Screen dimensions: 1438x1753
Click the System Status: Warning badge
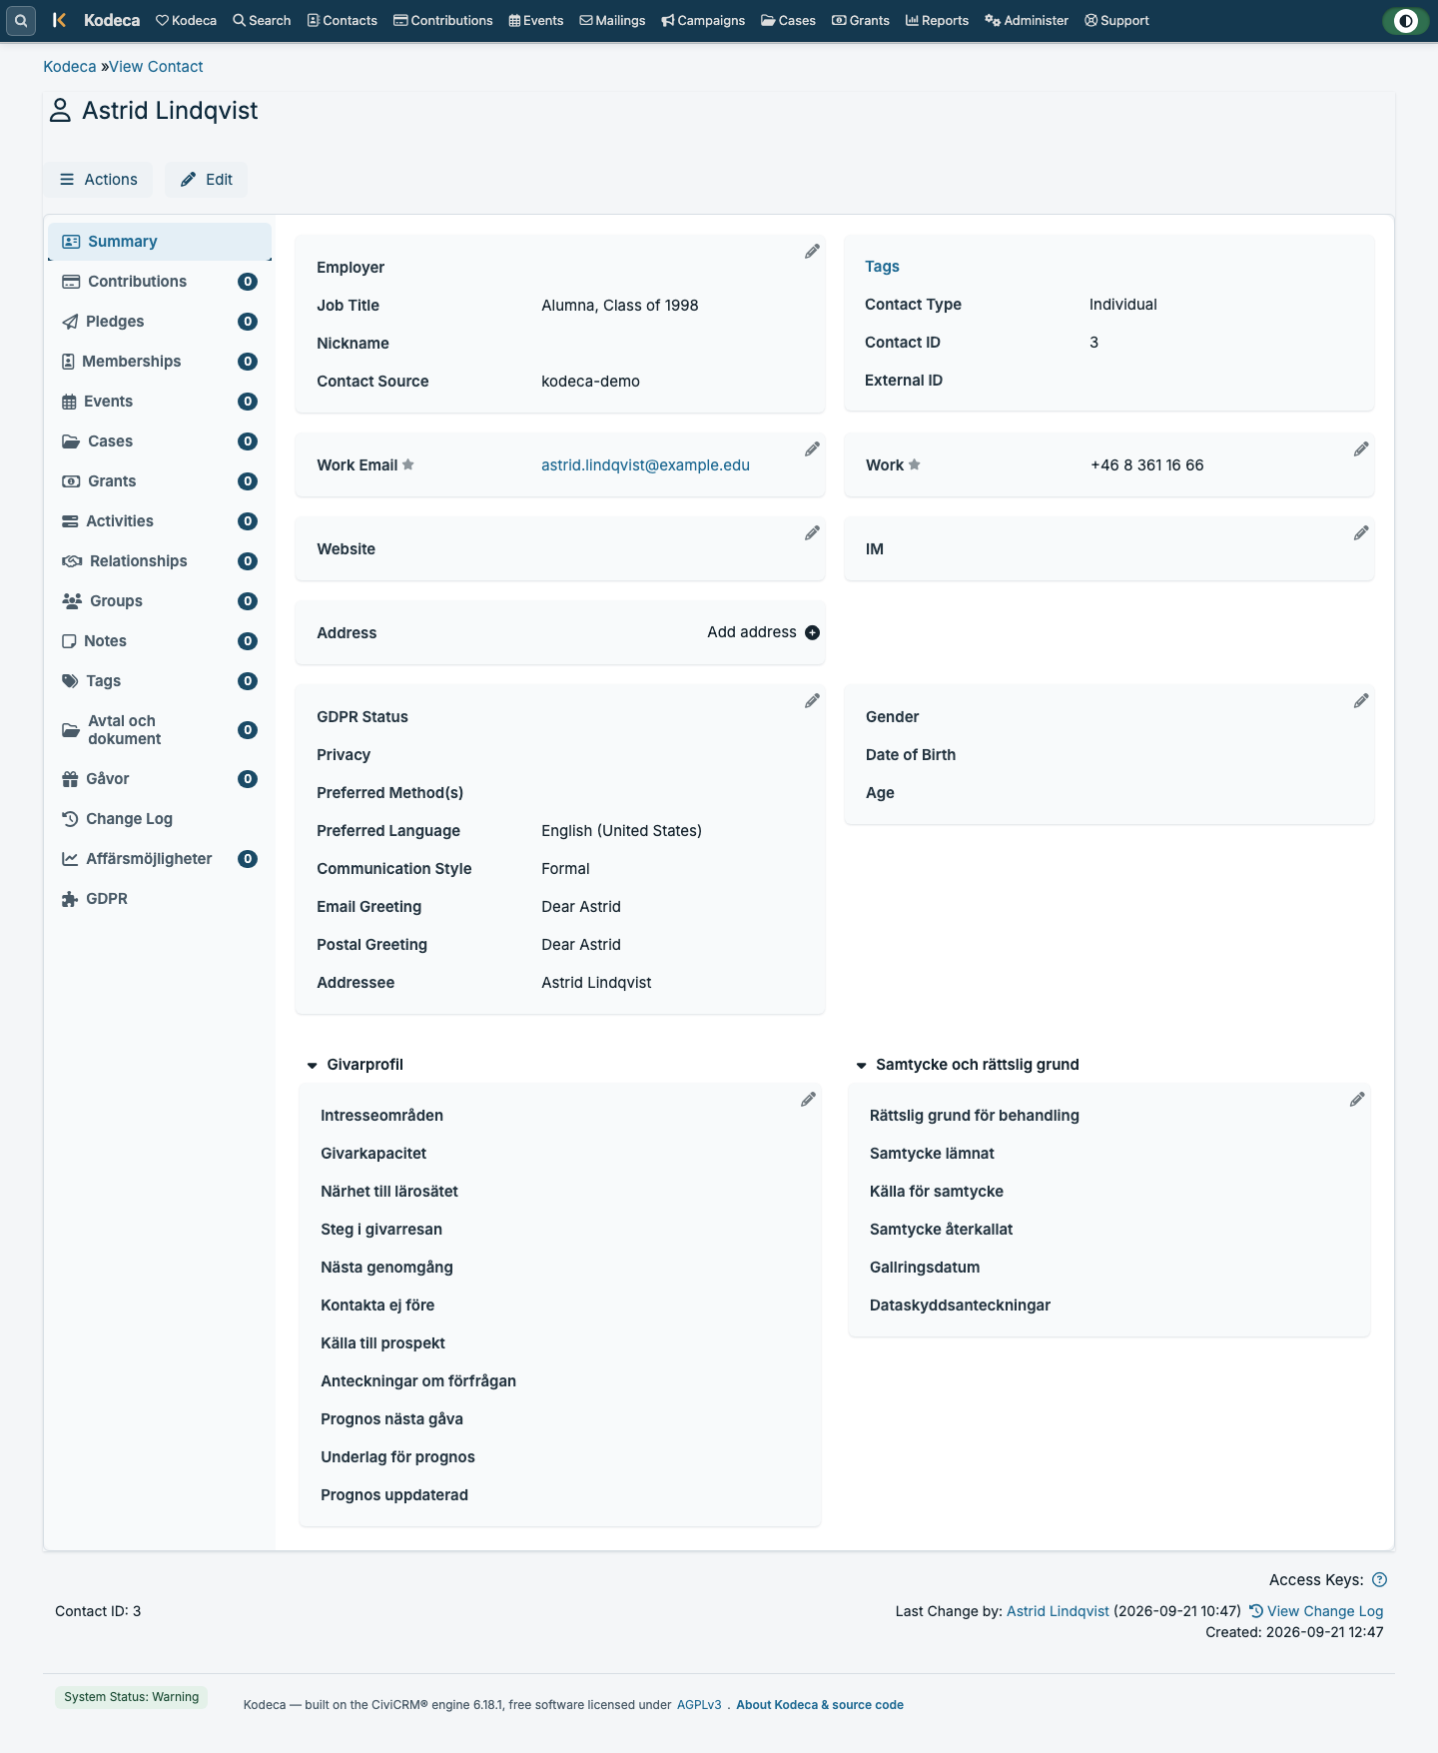pos(131,1697)
